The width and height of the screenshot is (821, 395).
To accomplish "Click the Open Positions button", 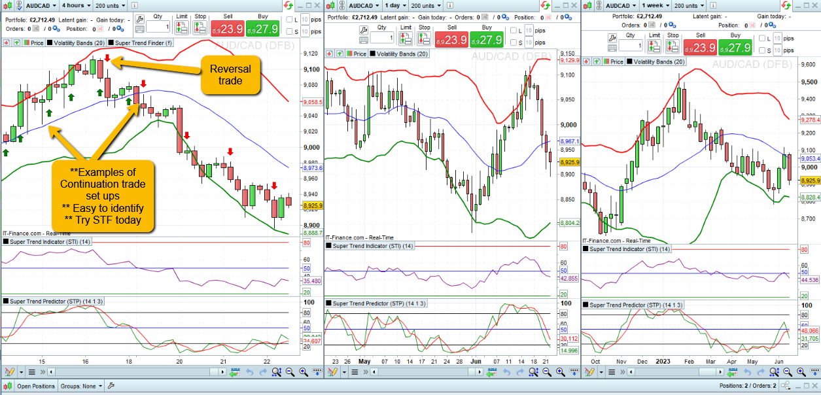I will [x=36, y=386].
